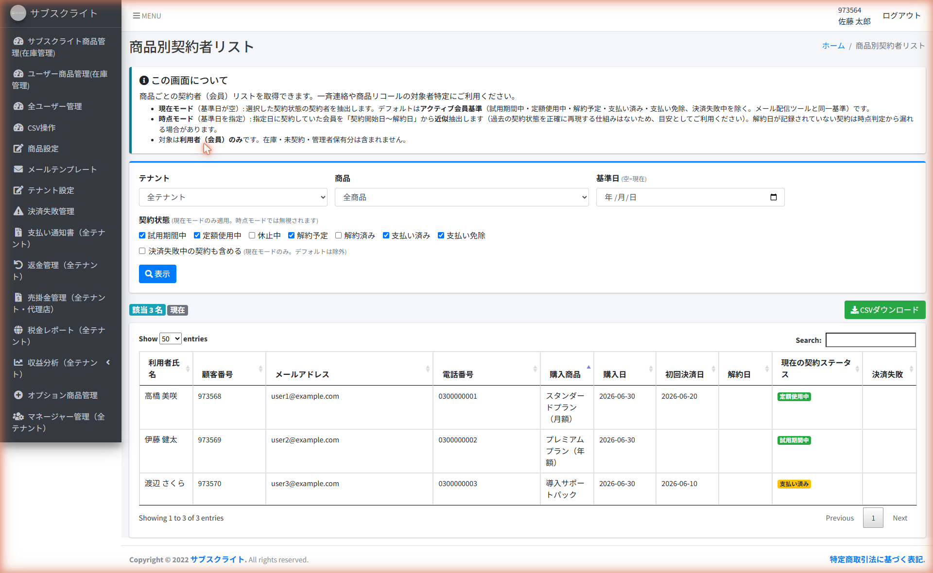Click ログアウト link
Screen dimensions: 933x573
(902, 16)
